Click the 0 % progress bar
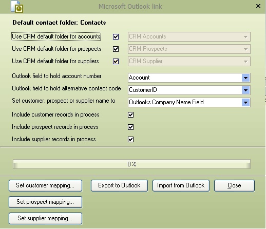The image size is (266, 229). pos(131,164)
